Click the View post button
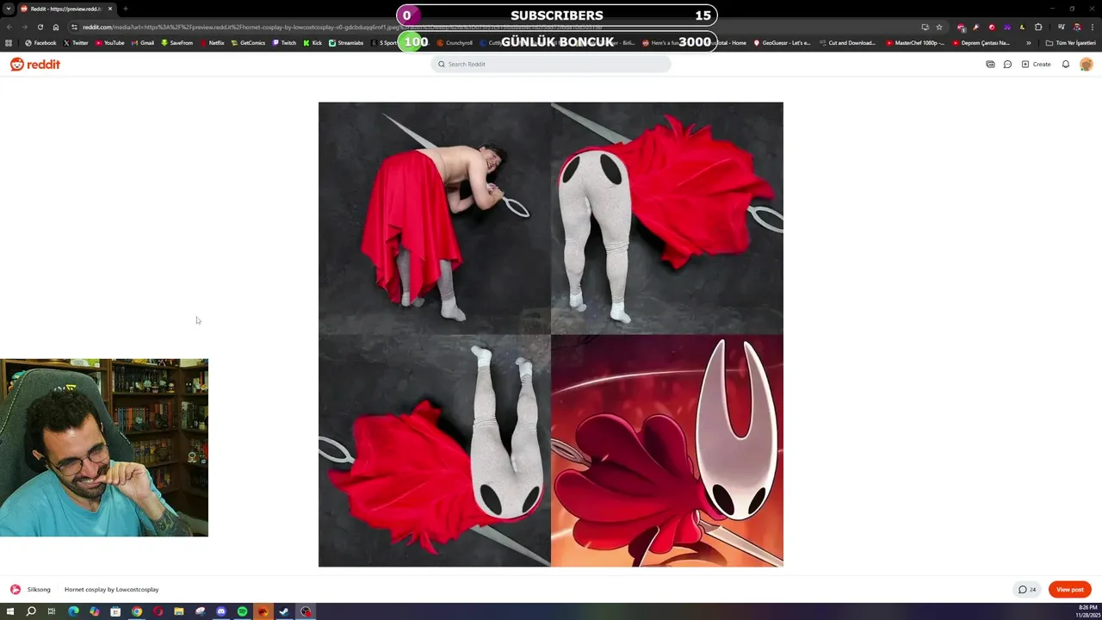This screenshot has height=620, width=1102. [x=1070, y=590]
